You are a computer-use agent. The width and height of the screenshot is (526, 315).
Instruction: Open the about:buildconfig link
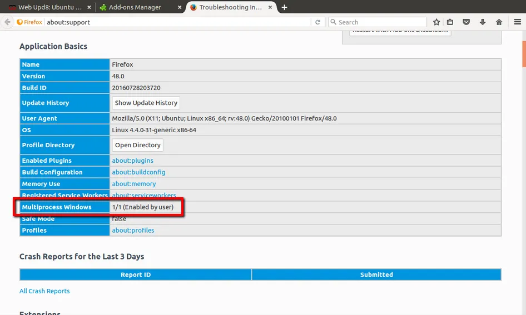tap(138, 172)
